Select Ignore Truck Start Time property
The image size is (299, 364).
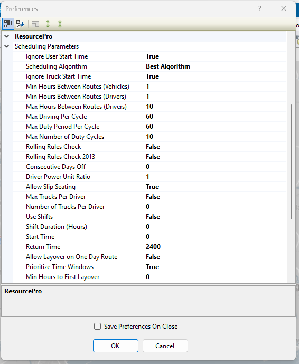58,76
